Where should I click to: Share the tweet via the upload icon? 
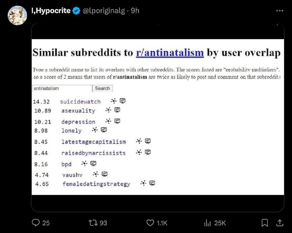tap(280, 223)
